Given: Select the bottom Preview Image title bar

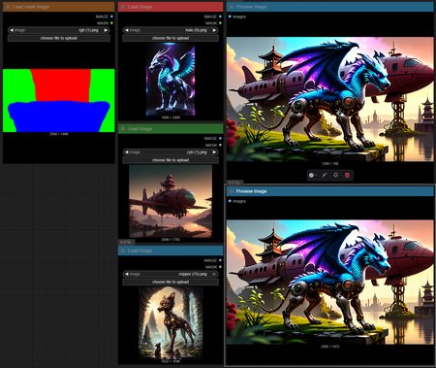Looking at the screenshot, I should [x=330, y=191].
